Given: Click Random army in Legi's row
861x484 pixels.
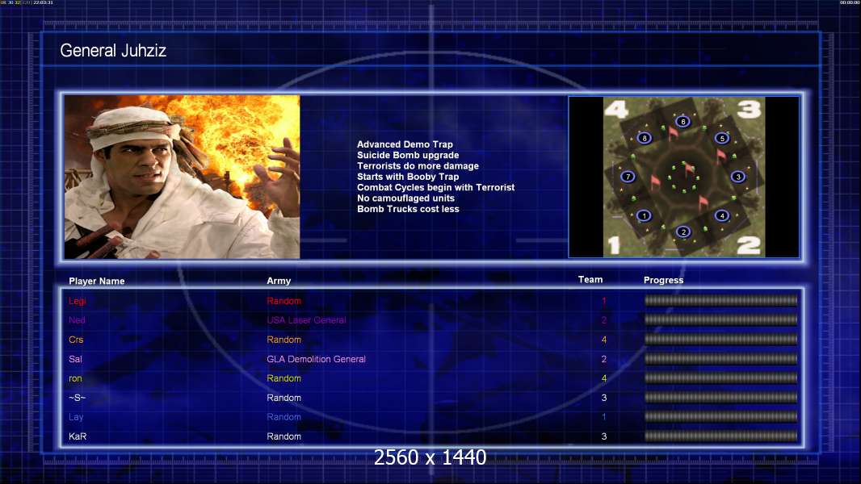Looking at the screenshot, I should pyautogui.click(x=283, y=301).
